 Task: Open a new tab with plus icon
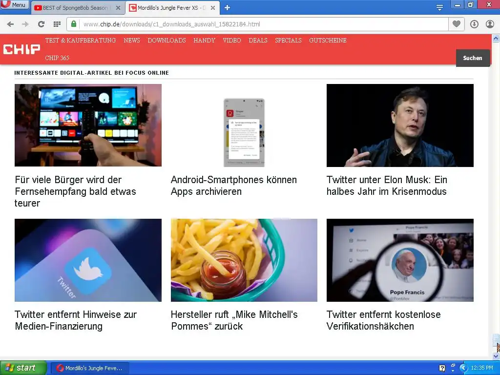click(x=227, y=8)
